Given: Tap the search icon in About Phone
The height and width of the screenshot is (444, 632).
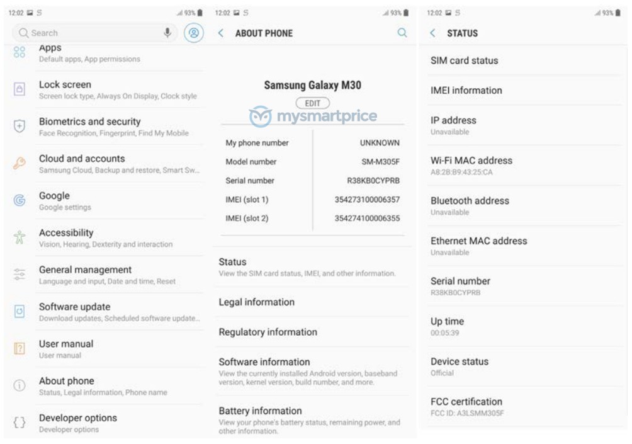Looking at the screenshot, I should click(402, 33).
